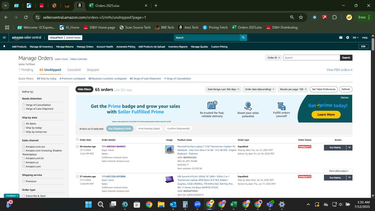This screenshot has width=375, height=211.
Task: Open a new browser tab
Action: 156,5
